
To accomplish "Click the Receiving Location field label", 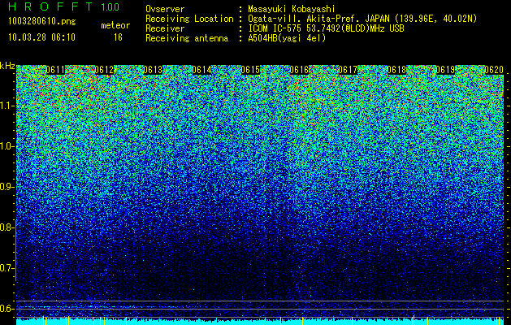I will click(189, 19).
